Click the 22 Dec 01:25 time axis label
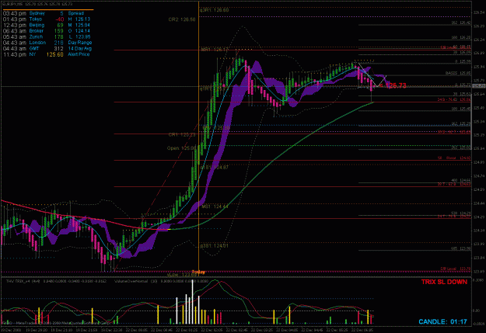 pos(187,330)
